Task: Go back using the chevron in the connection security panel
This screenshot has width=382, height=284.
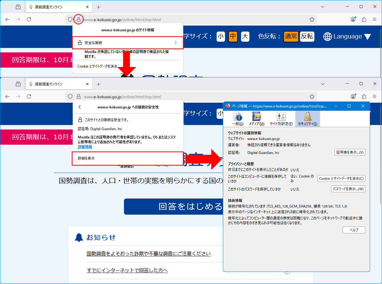Action: pyautogui.click(x=80, y=107)
